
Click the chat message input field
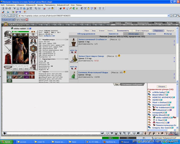[x=53, y=133]
